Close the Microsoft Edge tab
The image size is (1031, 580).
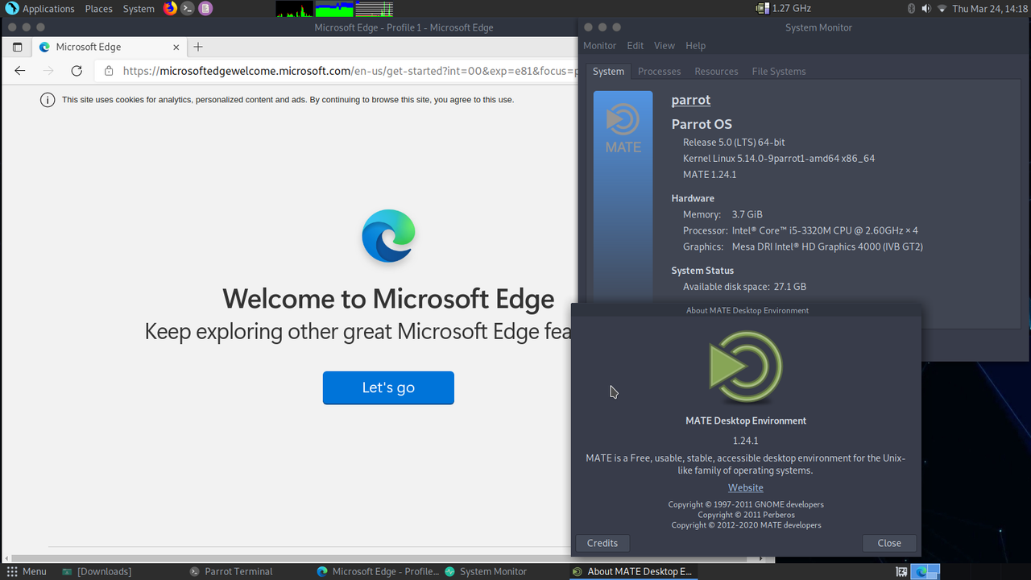tap(175, 48)
